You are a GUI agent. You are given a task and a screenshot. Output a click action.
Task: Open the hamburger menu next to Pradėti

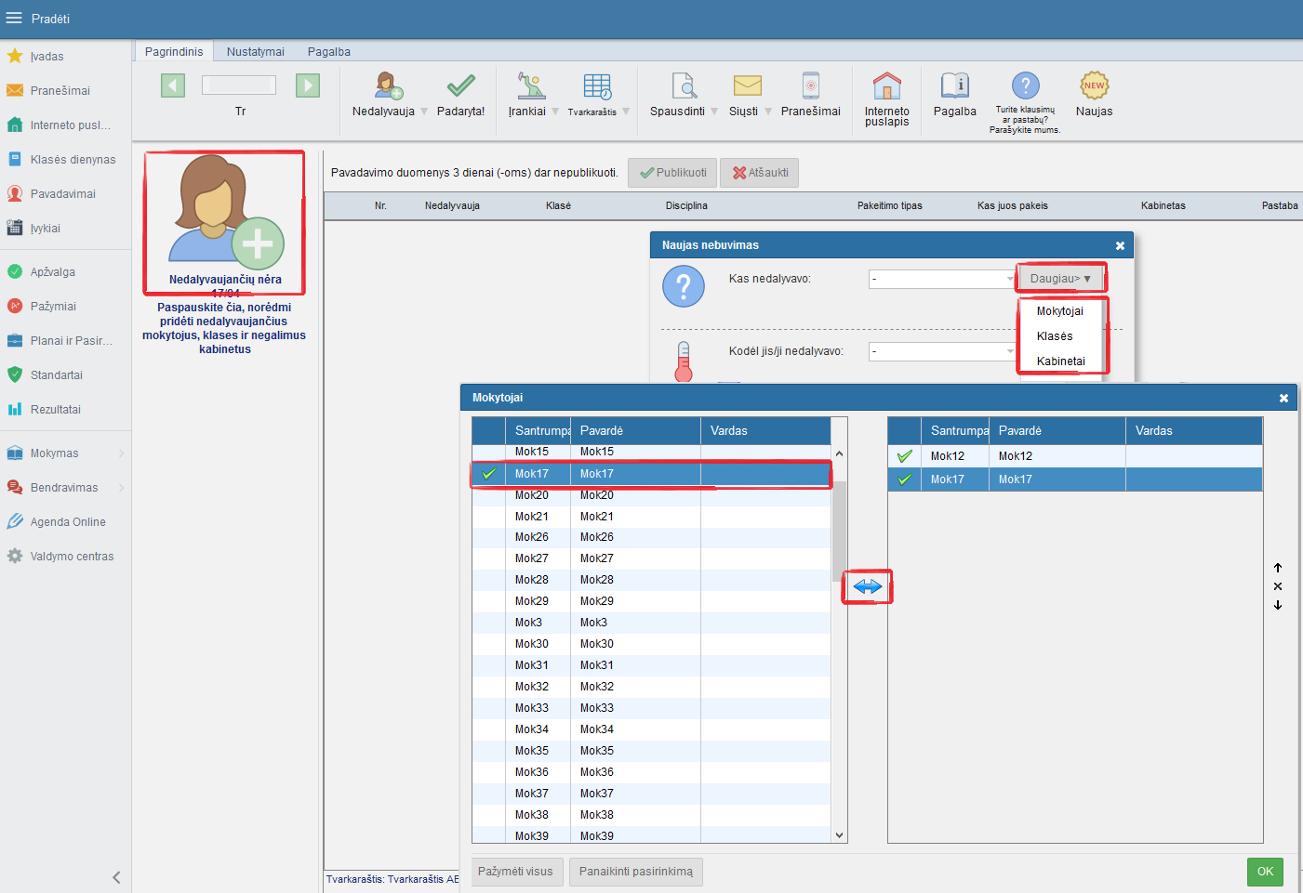tap(14, 19)
